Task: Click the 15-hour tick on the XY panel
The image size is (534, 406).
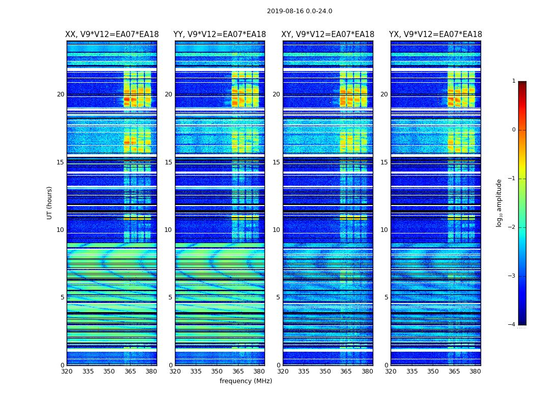Action: click(x=277, y=162)
